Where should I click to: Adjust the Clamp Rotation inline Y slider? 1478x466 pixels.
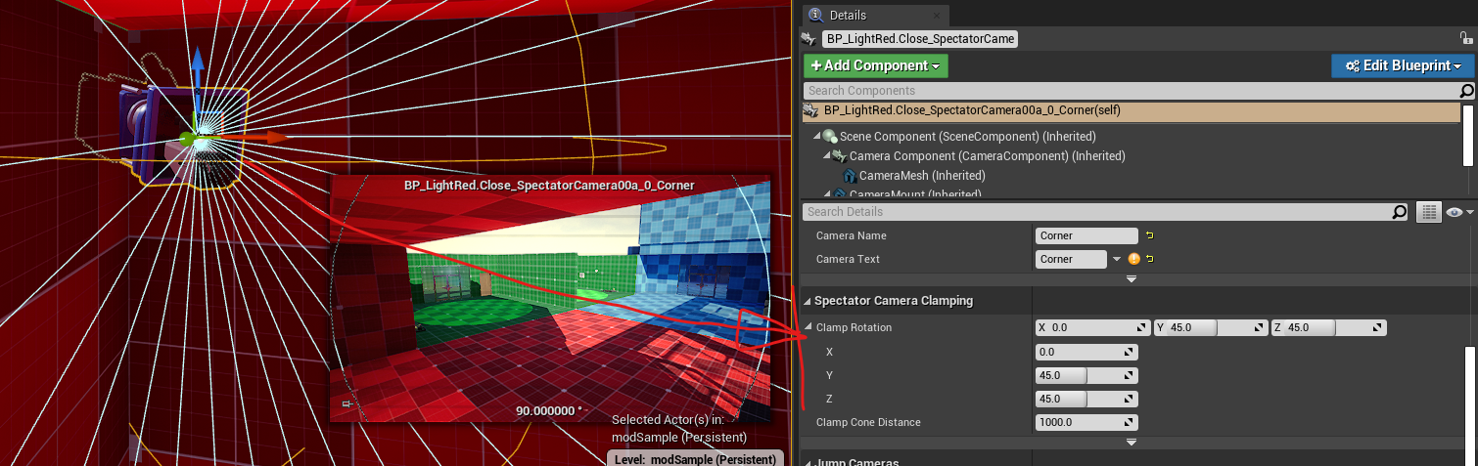click(x=1211, y=327)
